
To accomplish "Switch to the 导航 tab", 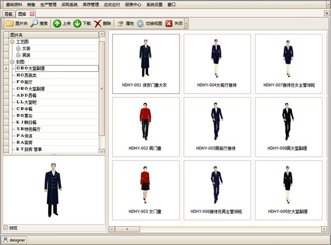I will [x=8, y=13].
